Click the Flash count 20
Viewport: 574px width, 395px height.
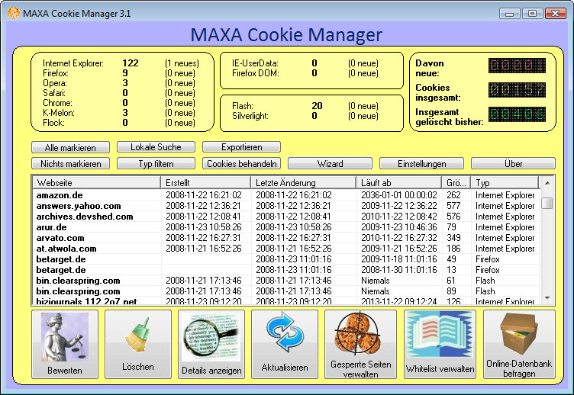coord(317,106)
